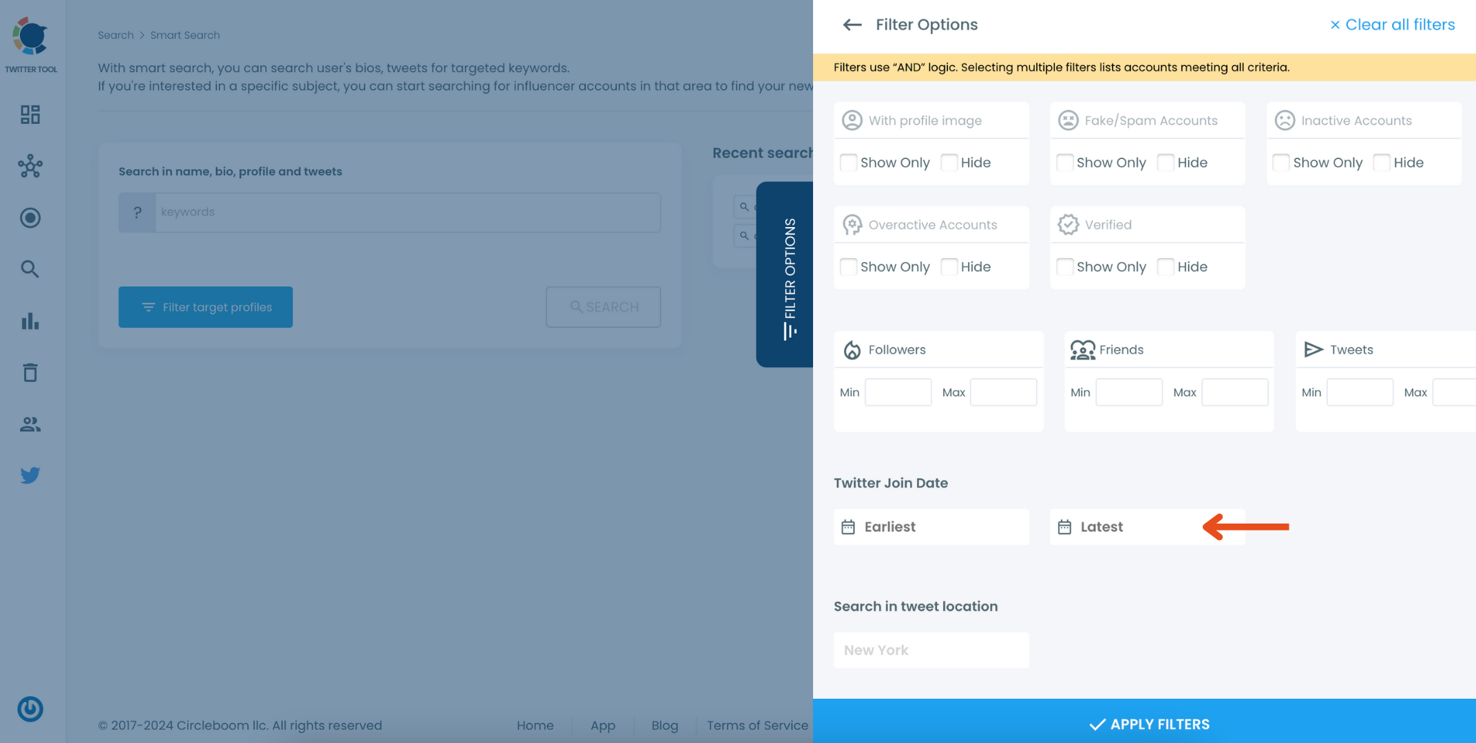Check Hide for Fake/Spam Accounts
This screenshot has width=1476, height=743.
1165,162
